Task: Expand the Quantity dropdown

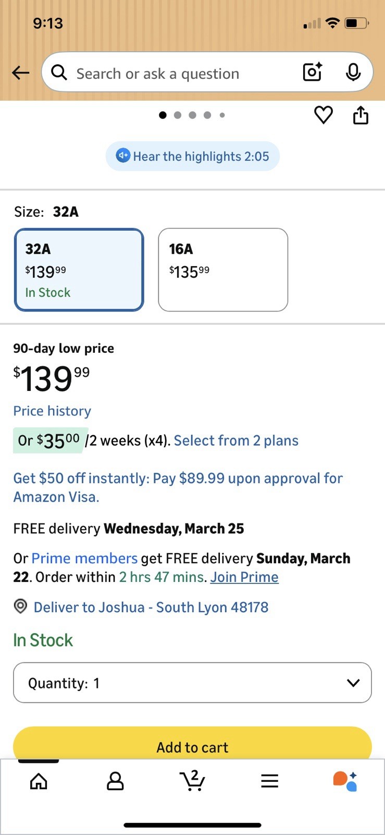Action: [192, 683]
